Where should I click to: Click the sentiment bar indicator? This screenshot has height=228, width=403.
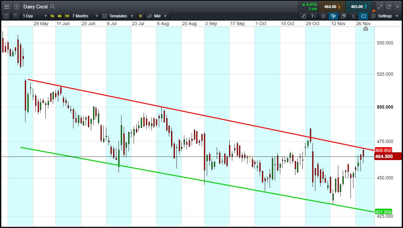(374, 6)
